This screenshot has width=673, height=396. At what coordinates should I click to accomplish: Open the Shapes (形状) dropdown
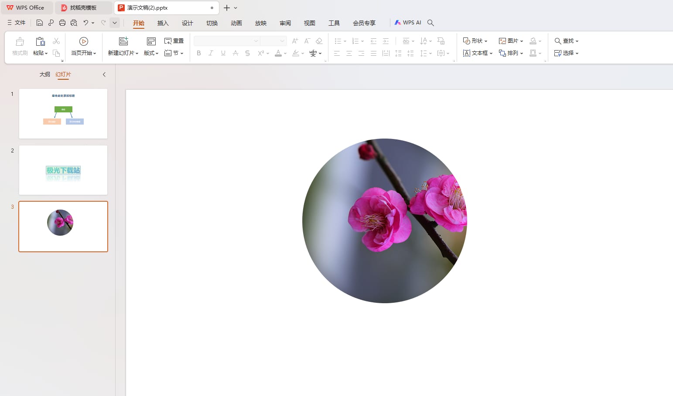475,41
